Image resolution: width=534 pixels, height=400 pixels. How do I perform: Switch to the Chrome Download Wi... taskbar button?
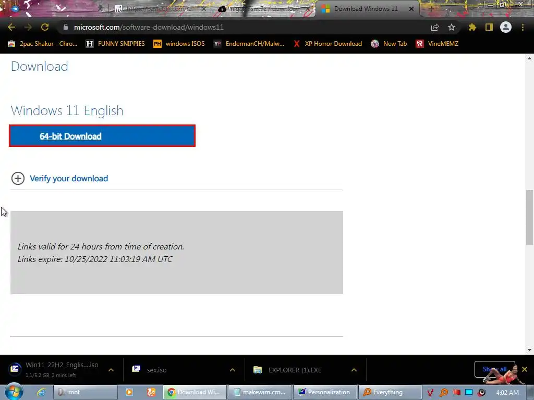tap(195, 392)
